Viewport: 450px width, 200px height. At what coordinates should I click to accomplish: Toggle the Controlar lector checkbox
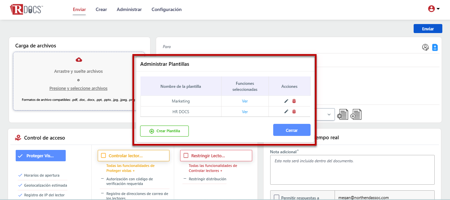[x=103, y=156]
